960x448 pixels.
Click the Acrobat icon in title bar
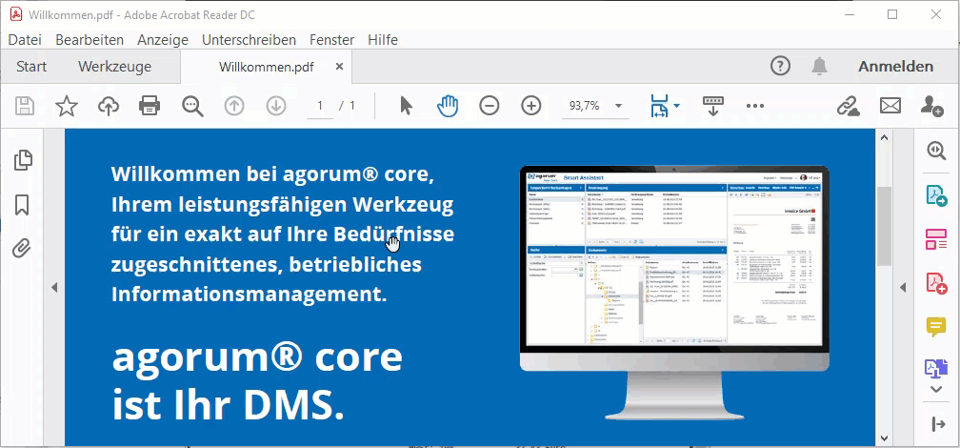tap(16, 14)
